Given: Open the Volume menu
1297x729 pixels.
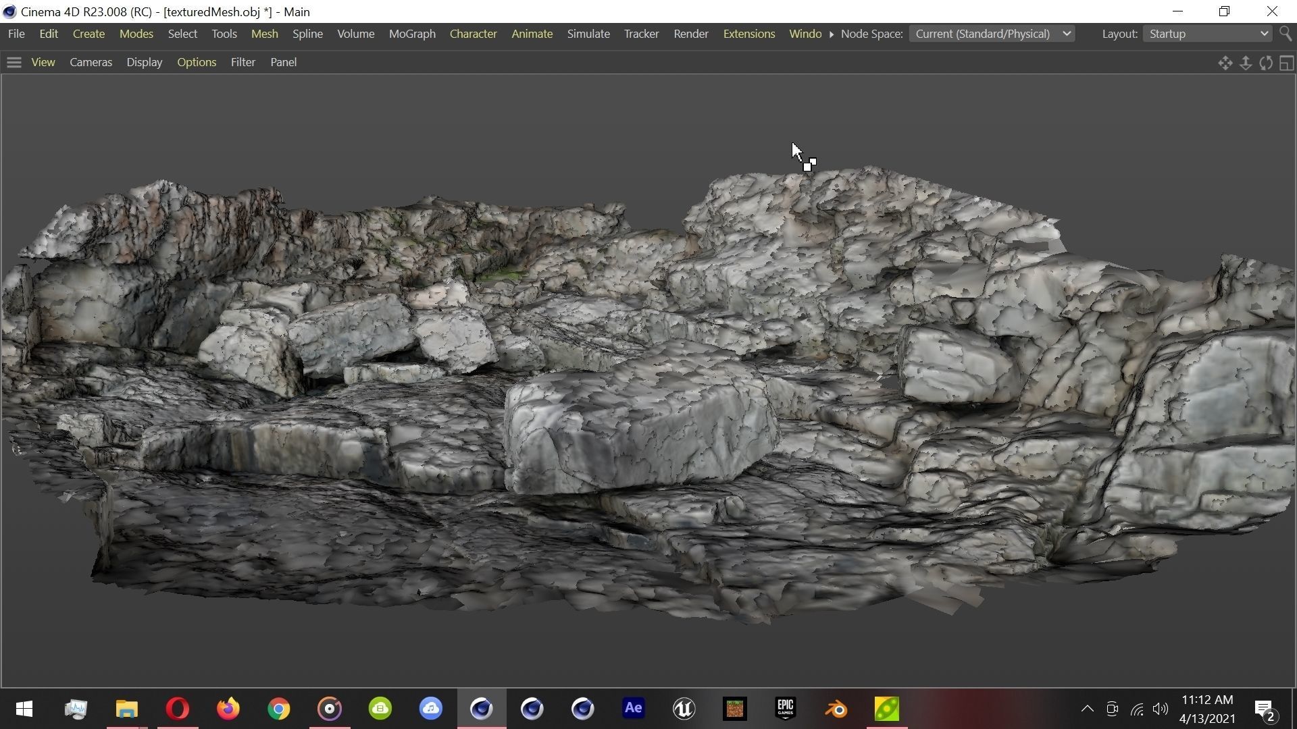Looking at the screenshot, I should pyautogui.click(x=356, y=34).
